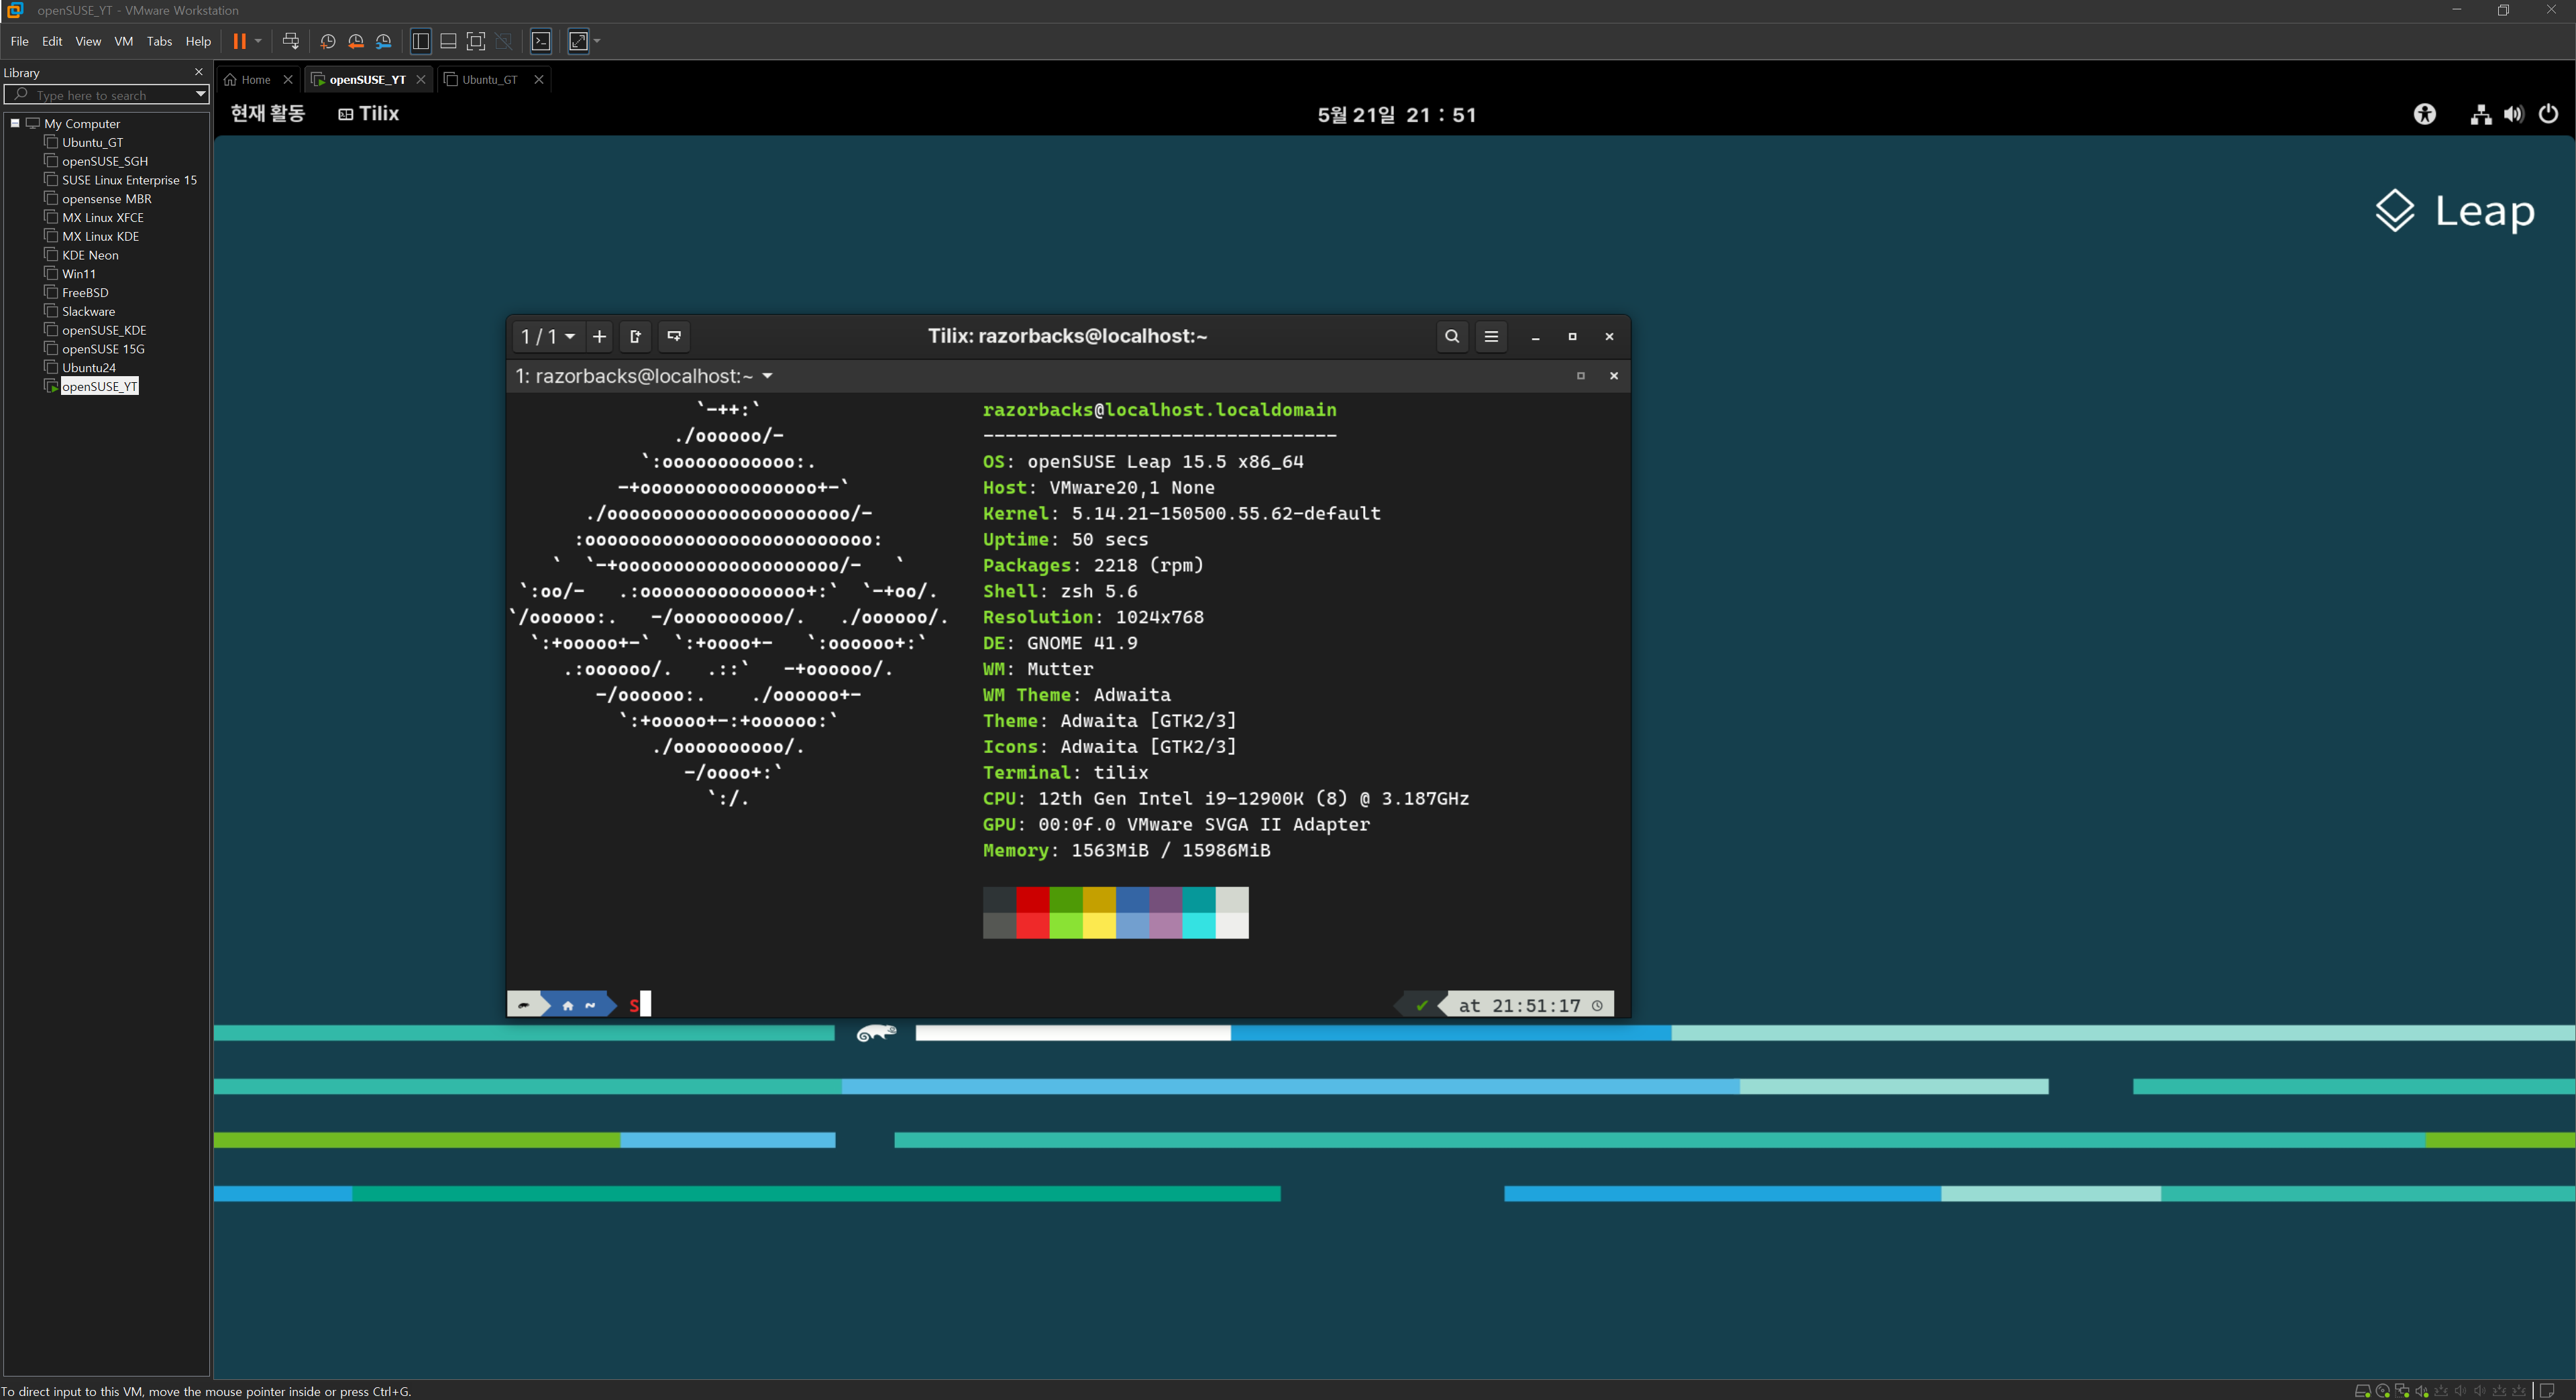
Task: Toggle the console view button
Action: (541, 41)
